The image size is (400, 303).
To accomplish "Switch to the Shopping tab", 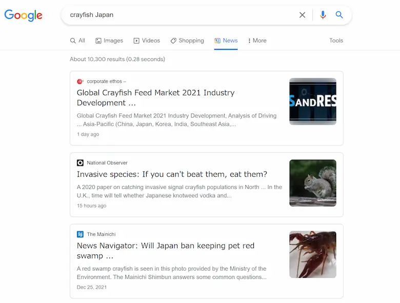I will (187, 41).
